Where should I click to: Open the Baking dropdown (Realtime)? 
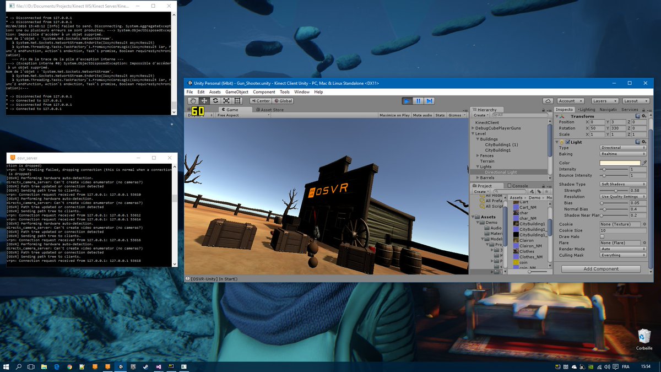(x=623, y=154)
